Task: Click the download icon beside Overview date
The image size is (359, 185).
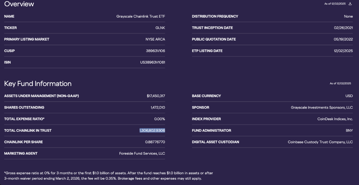Action: pos(351,4)
